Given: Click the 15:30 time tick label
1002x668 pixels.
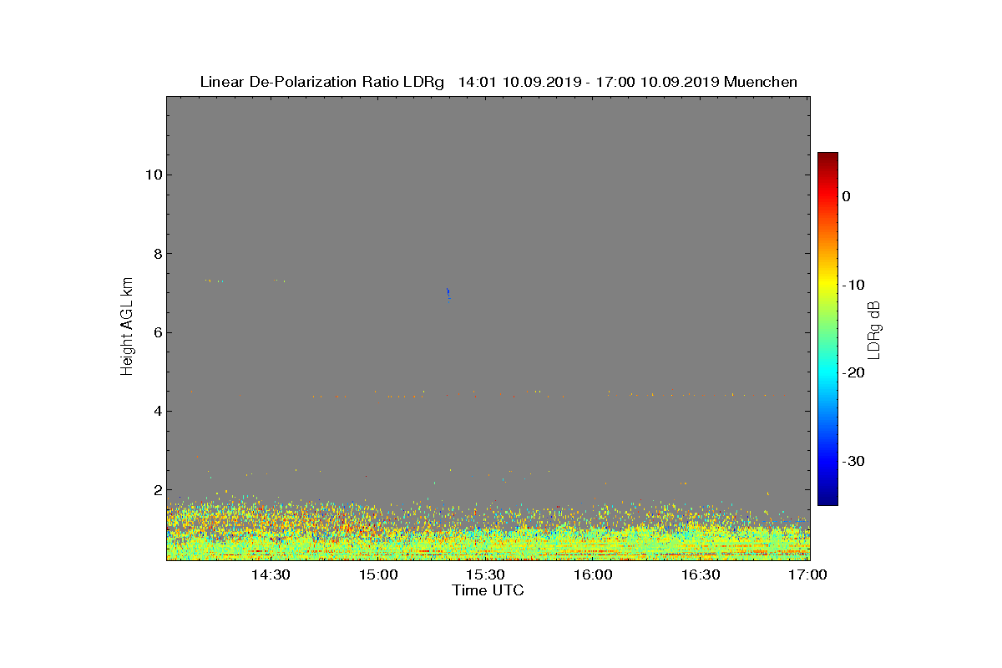Looking at the screenshot, I should point(486,574).
